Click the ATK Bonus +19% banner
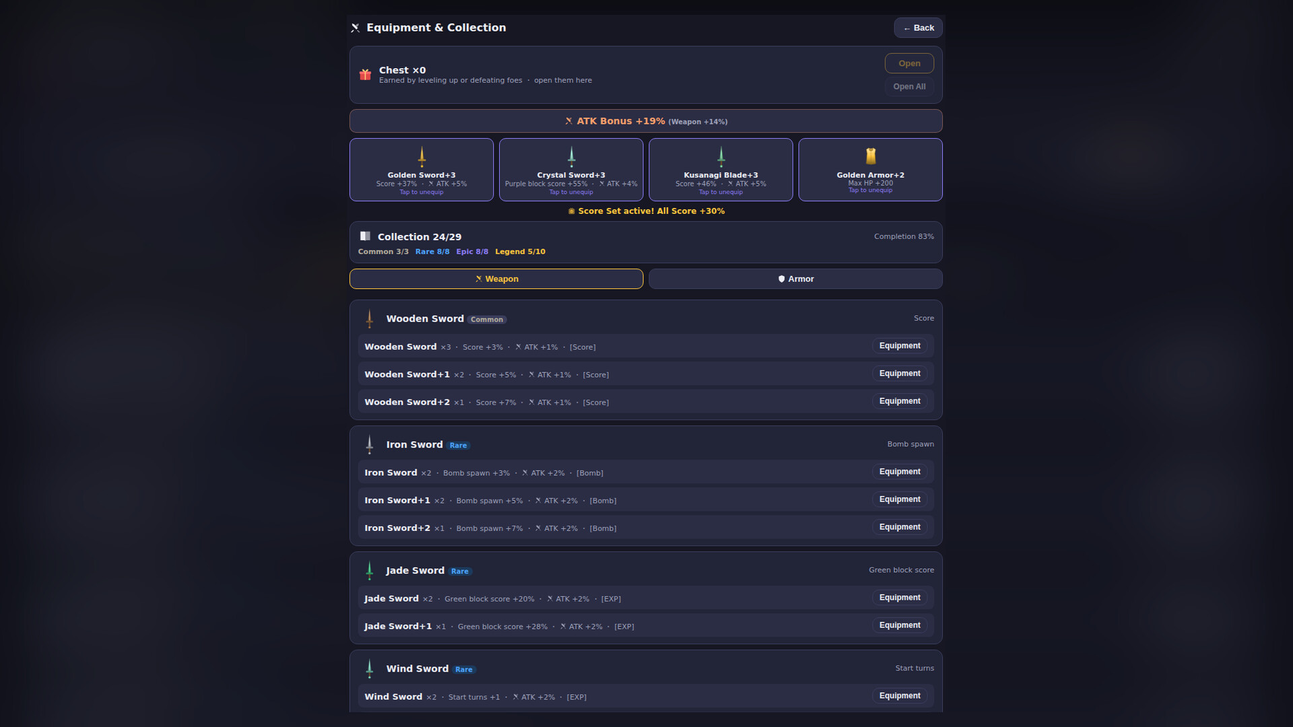The image size is (1293, 727). pyautogui.click(x=646, y=121)
